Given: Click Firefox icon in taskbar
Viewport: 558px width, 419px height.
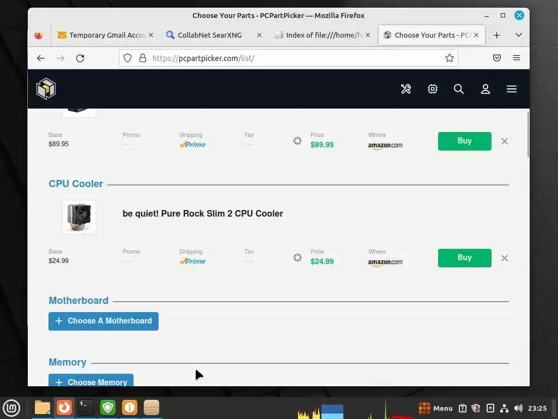Looking at the screenshot, I should [64, 408].
